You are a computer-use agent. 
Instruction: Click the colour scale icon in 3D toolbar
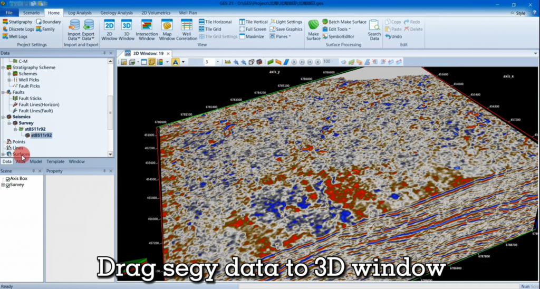click(x=160, y=62)
